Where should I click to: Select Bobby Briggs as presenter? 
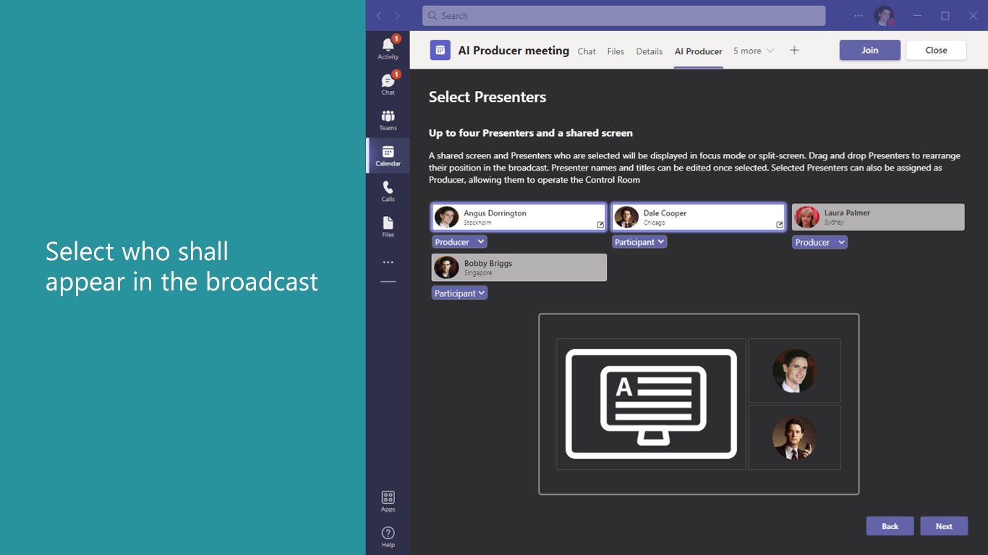pos(519,267)
